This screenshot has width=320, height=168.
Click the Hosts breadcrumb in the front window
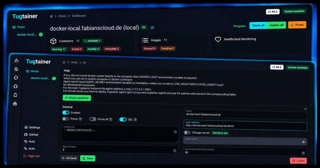coord(74,62)
